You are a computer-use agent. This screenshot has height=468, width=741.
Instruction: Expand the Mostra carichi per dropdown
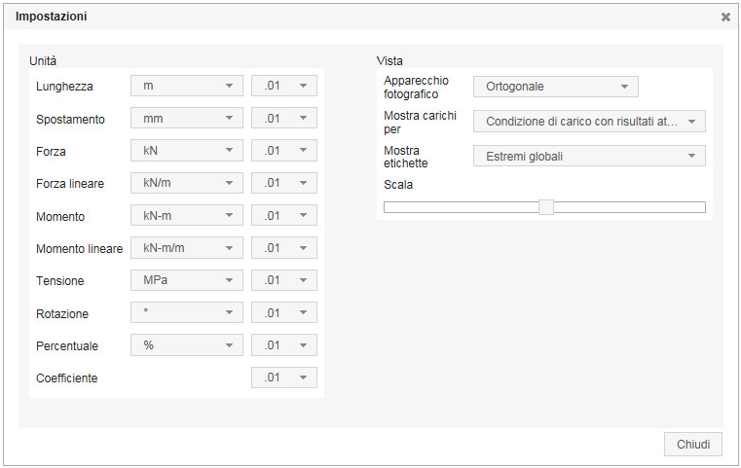(x=589, y=122)
